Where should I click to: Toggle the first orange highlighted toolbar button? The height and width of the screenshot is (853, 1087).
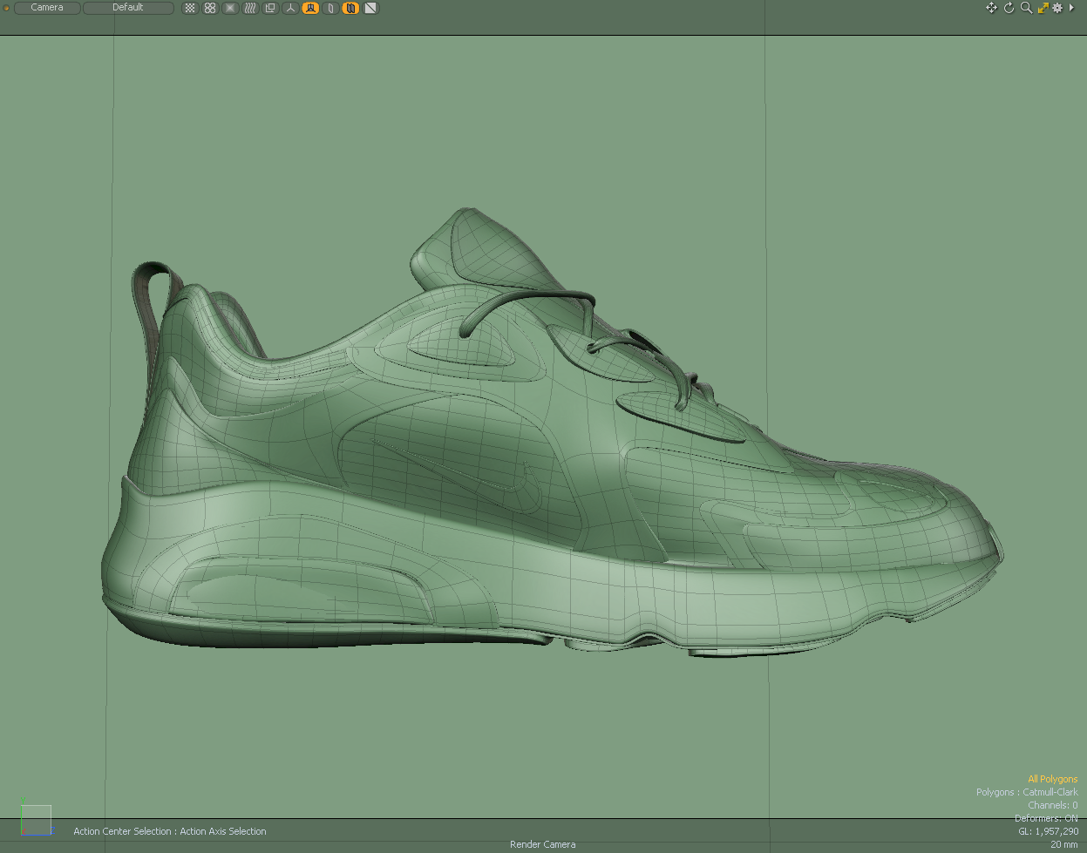click(x=310, y=8)
